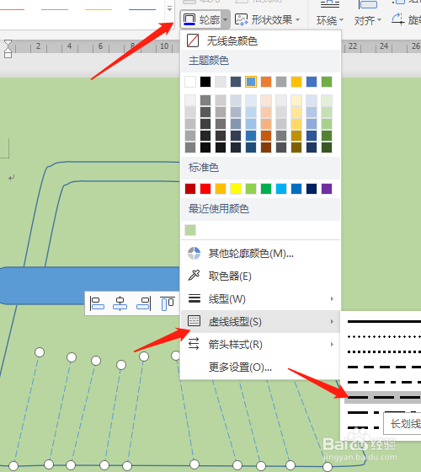
Task: Click the eyedropper icon
Action: tap(194, 276)
